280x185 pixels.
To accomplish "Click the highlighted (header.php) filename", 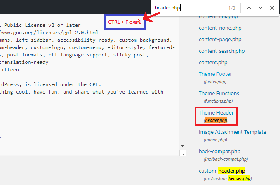I will pos(216,120).
